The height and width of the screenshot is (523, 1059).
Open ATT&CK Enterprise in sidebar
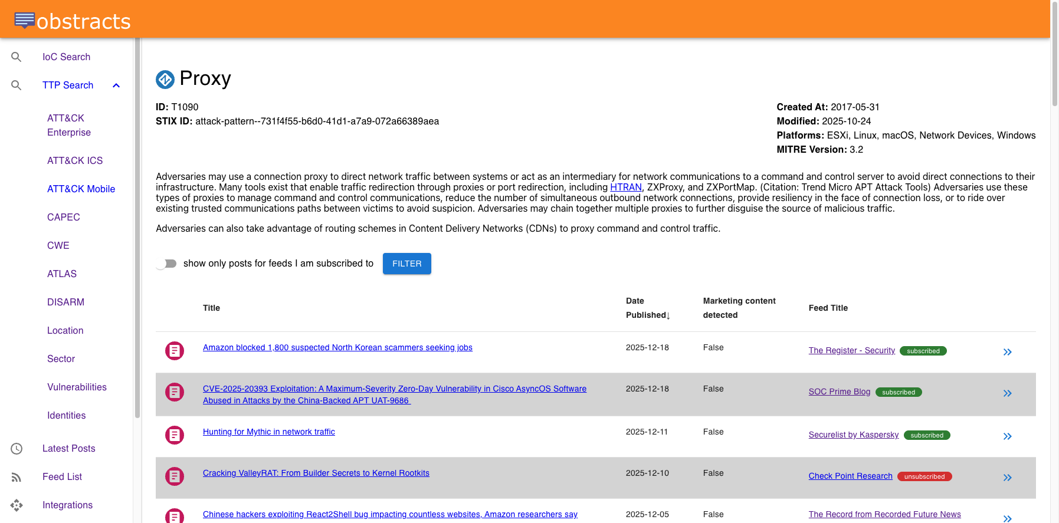coord(69,125)
